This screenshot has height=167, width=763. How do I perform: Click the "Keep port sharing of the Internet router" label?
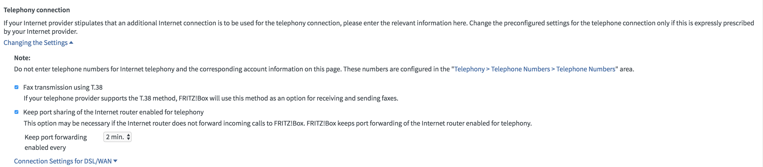tap(113, 112)
